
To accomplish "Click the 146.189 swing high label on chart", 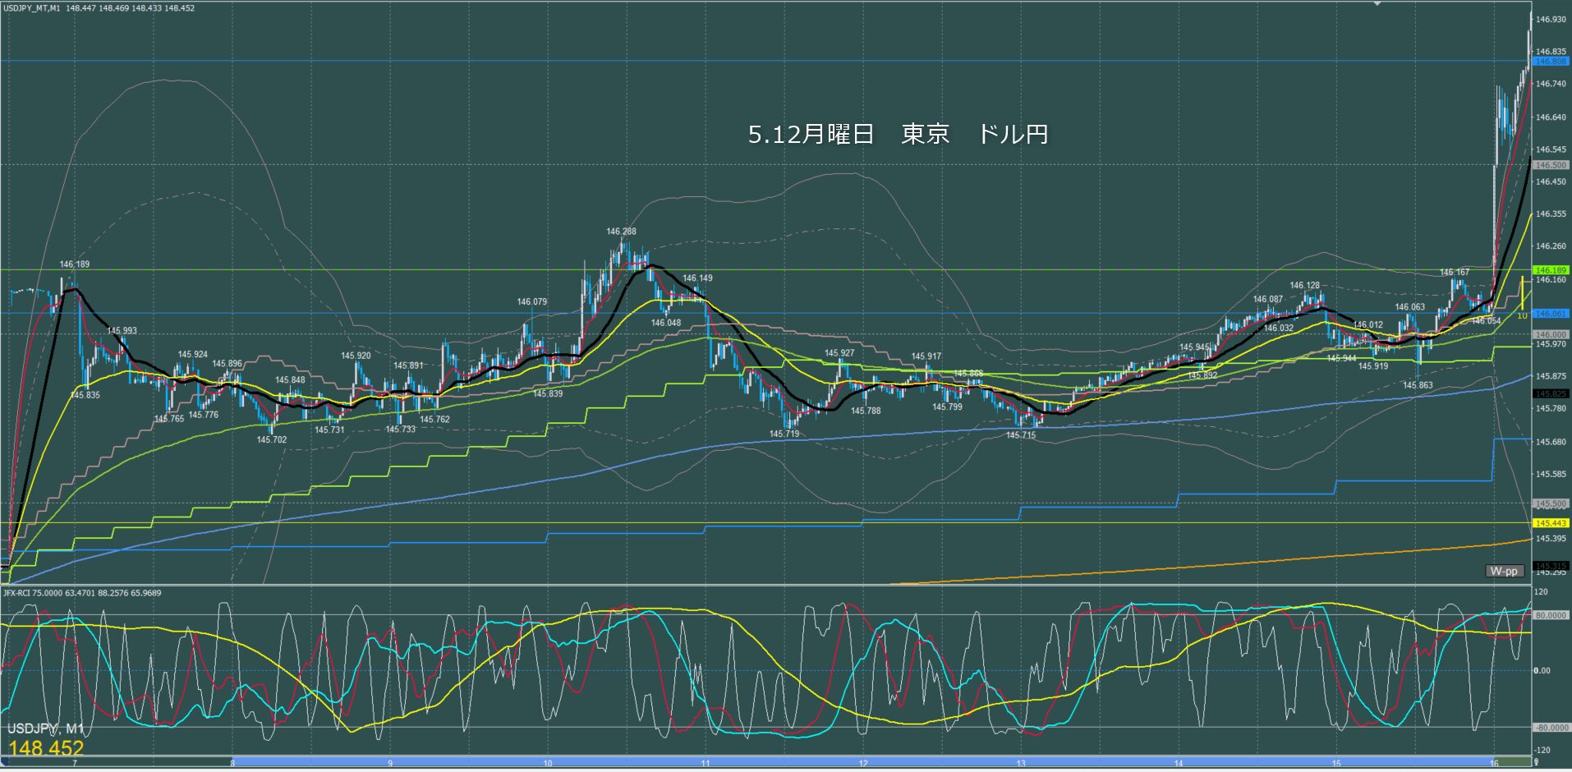I will coord(75,264).
